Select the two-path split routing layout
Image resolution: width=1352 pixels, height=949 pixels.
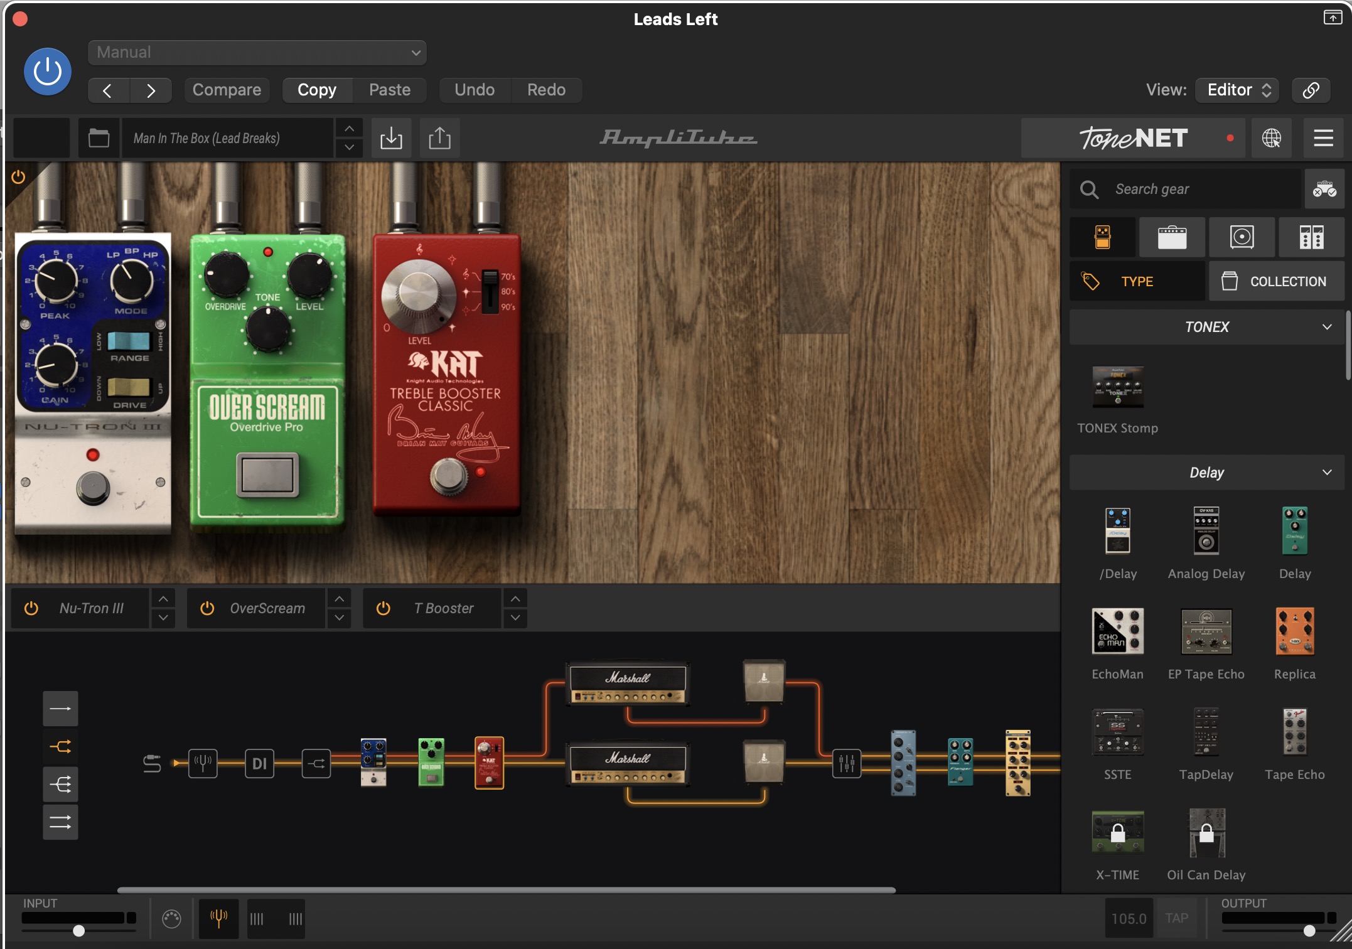coord(60,746)
